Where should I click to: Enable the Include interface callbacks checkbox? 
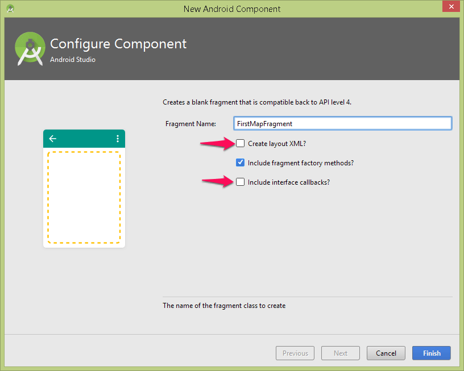(x=241, y=182)
